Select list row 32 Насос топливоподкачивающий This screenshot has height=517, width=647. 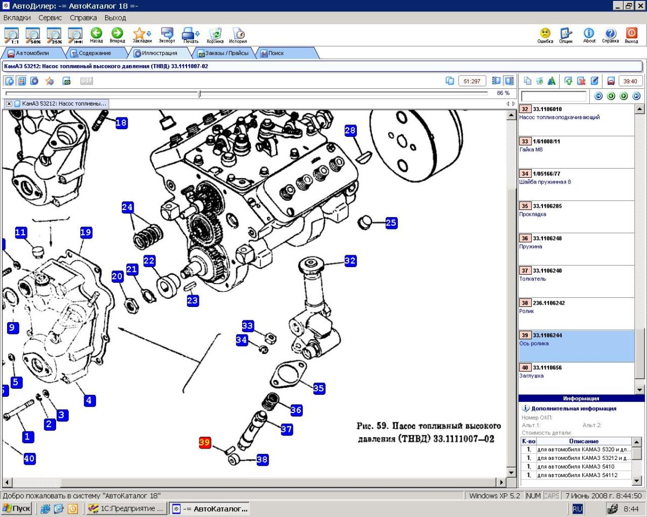pos(576,120)
